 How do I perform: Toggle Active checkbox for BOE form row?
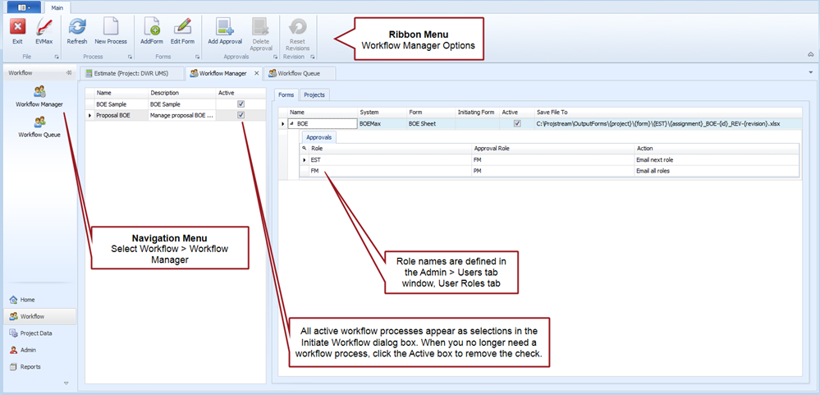(516, 124)
